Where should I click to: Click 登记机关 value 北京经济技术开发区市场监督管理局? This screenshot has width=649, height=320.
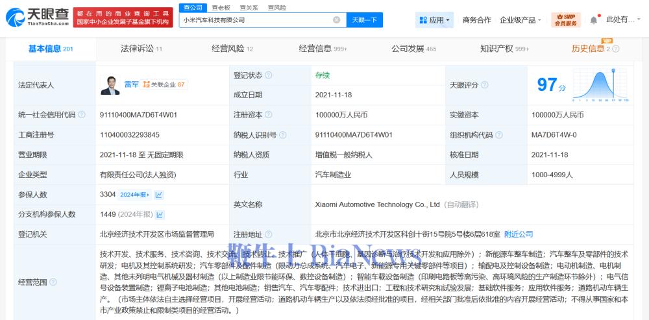tap(157, 234)
